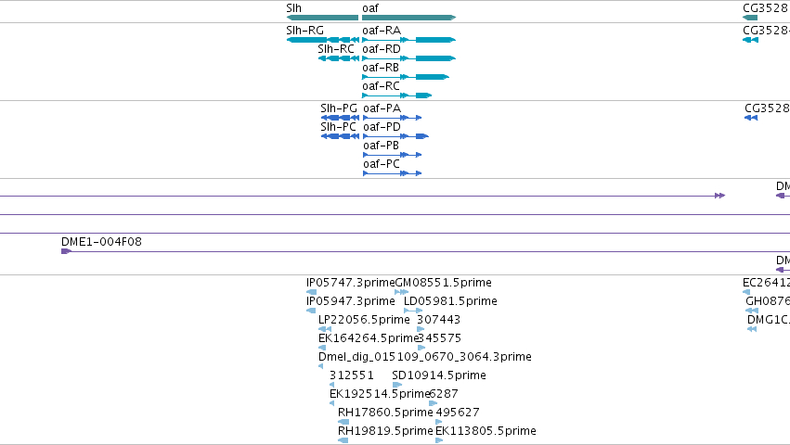Click the Slh-RG transcript glyph
This screenshot has width=790, height=445.
coord(322,40)
